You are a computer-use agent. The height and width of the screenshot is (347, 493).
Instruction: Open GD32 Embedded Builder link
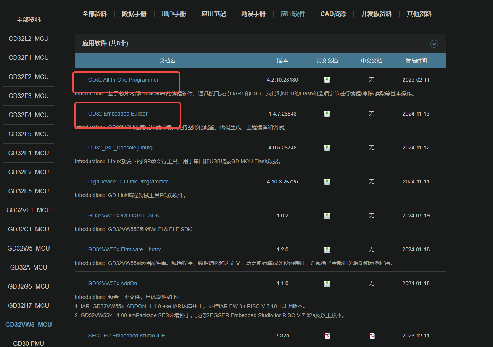pyautogui.click(x=118, y=114)
